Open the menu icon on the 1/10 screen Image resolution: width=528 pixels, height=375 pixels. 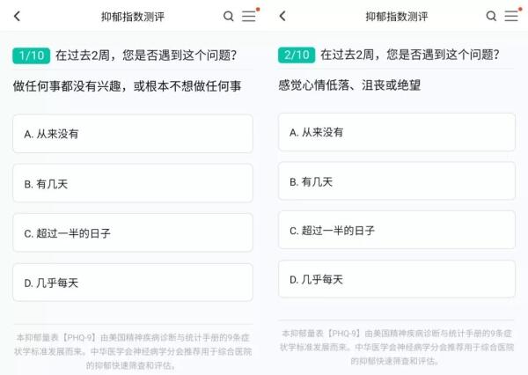point(250,16)
